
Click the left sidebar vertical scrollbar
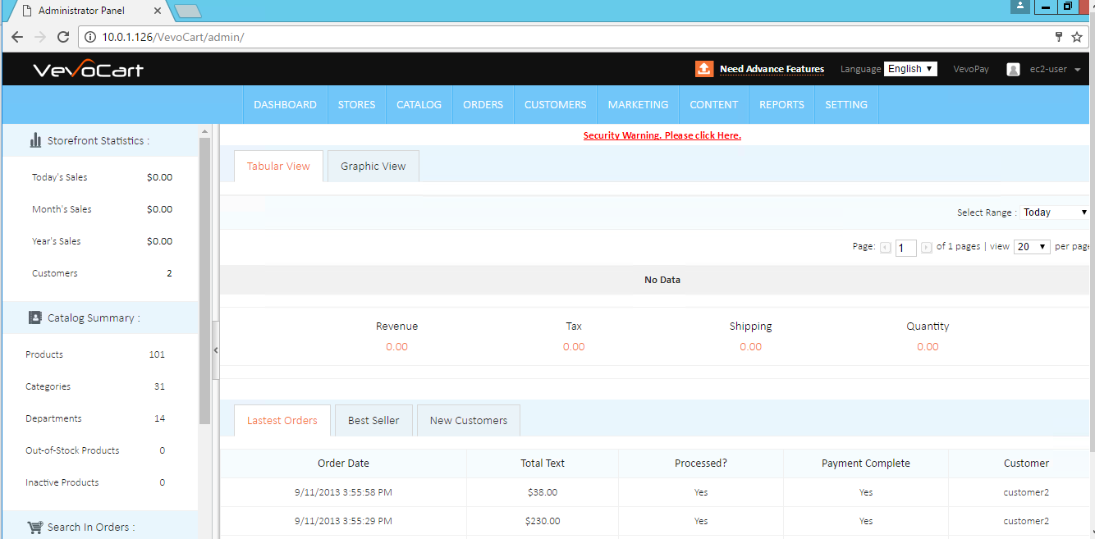click(204, 279)
